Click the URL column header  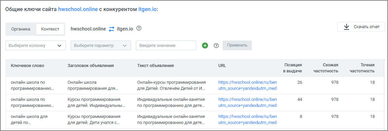pos(222,66)
